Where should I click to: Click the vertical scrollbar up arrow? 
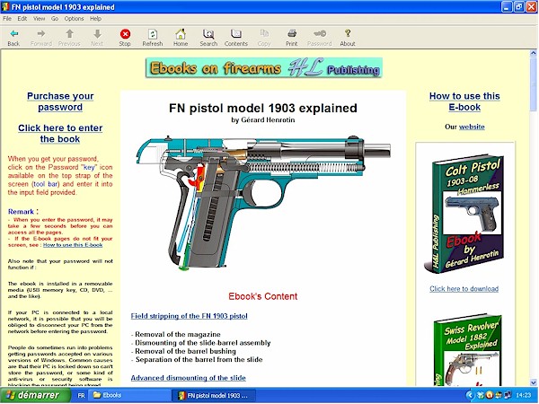533,53
